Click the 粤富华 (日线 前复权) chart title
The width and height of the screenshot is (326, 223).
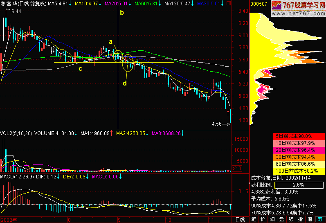pos(23,3)
